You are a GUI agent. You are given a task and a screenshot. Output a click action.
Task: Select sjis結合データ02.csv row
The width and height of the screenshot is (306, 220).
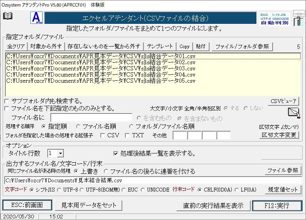pos(153,62)
